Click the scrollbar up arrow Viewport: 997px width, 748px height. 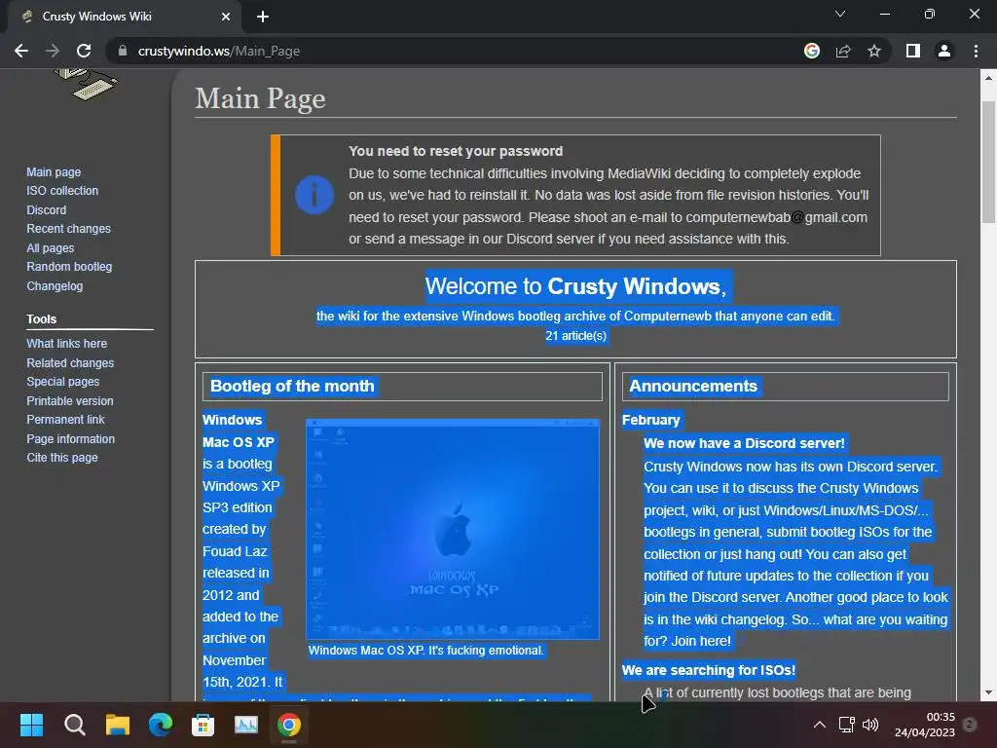pyautogui.click(x=988, y=78)
